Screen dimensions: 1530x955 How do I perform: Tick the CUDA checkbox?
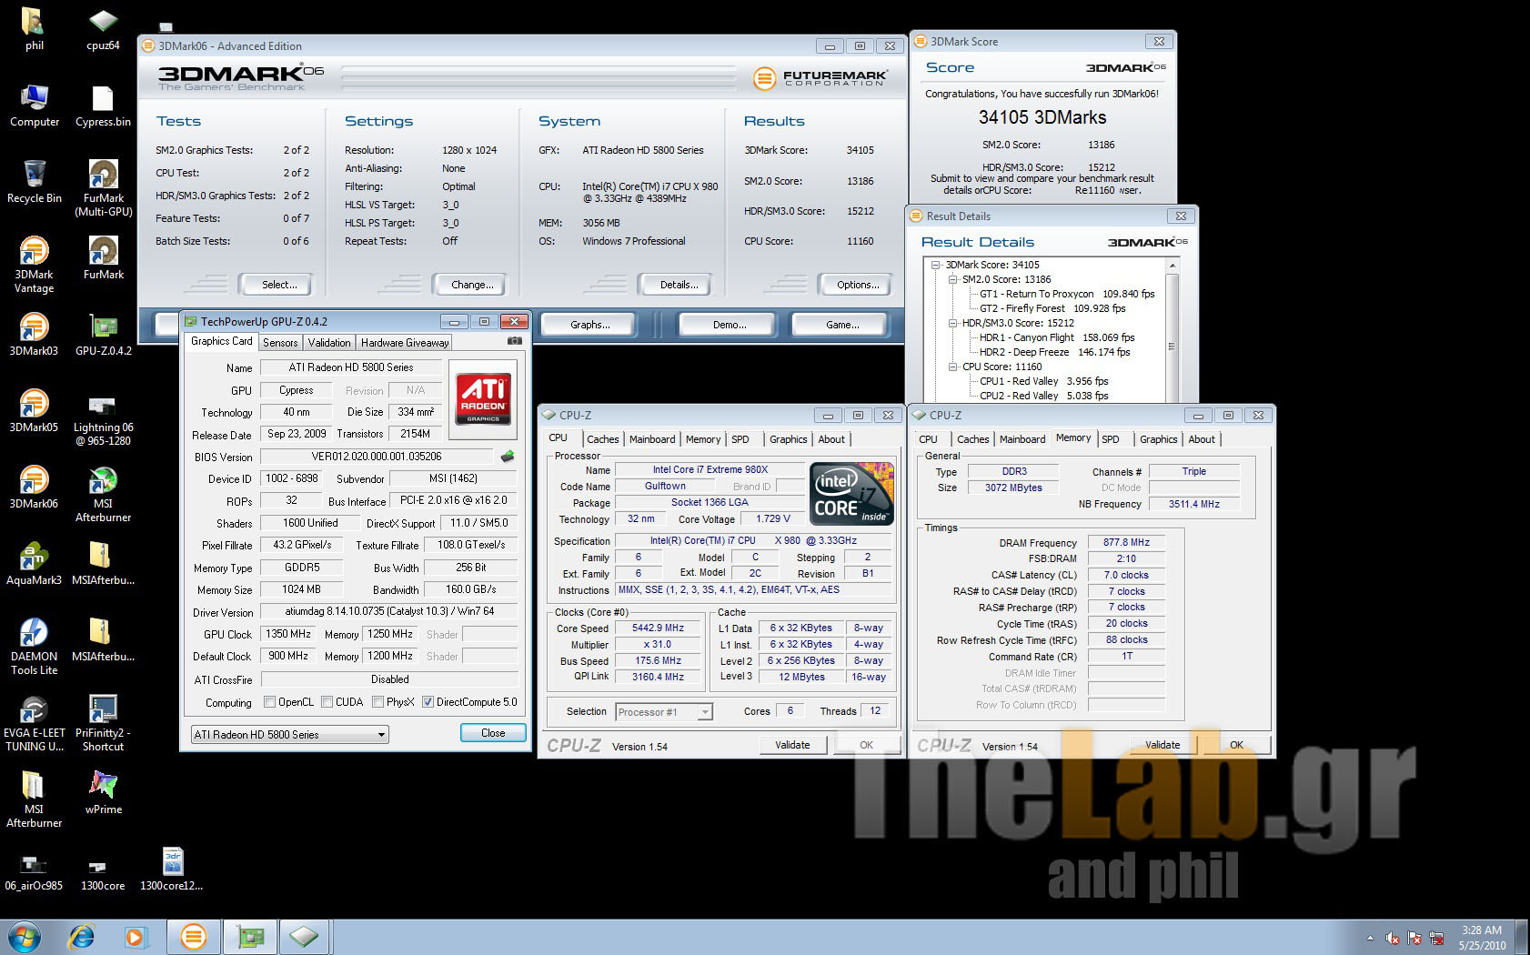(x=327, y=702)
